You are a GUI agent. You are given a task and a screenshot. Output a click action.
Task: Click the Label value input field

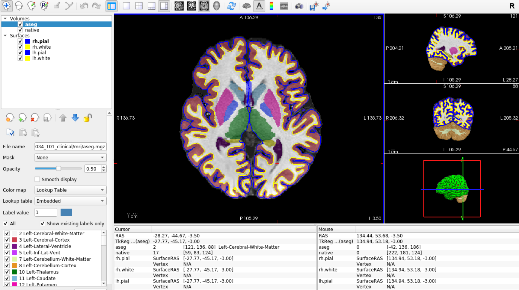click(46, 212)
